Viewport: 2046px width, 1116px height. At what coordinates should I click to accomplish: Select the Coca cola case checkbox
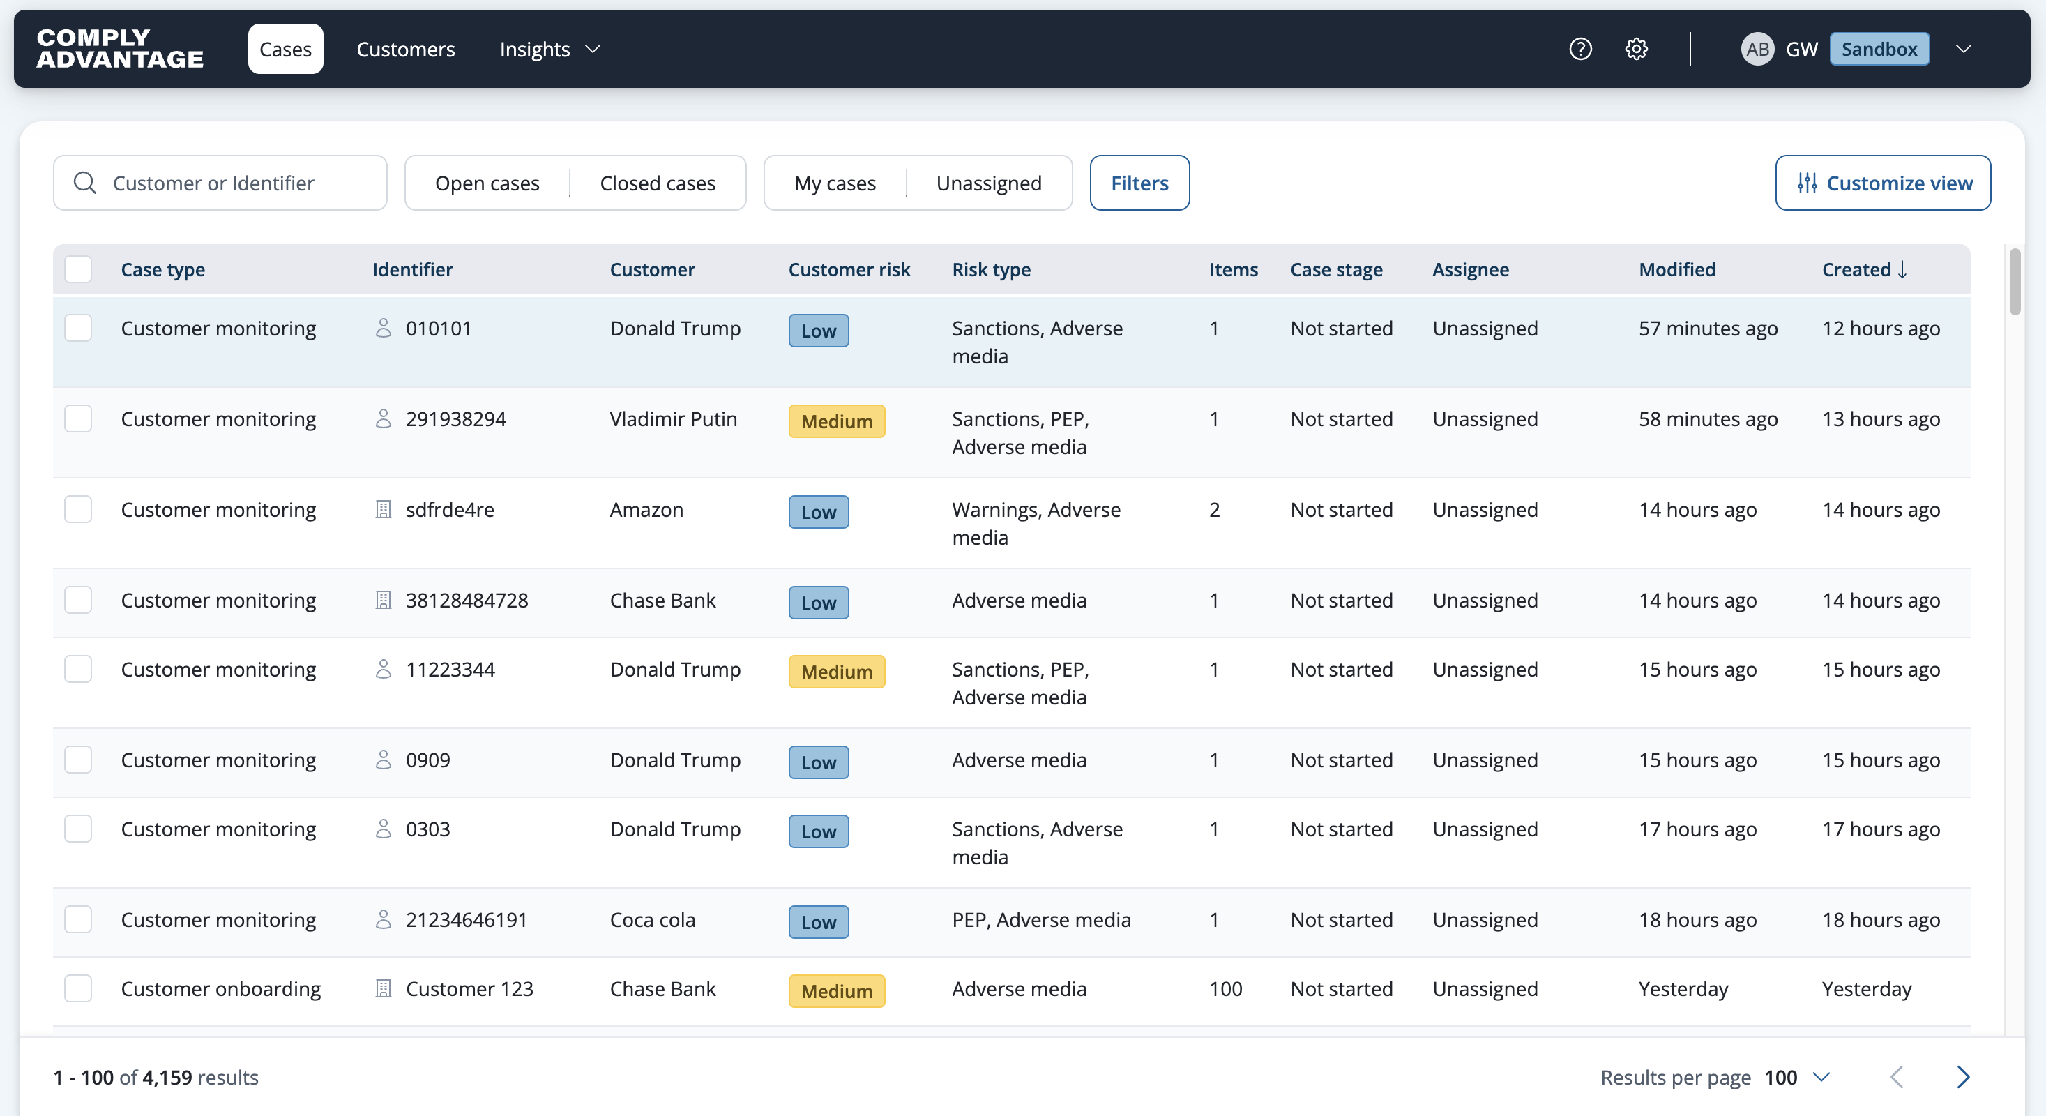click(x=78, y=919)
